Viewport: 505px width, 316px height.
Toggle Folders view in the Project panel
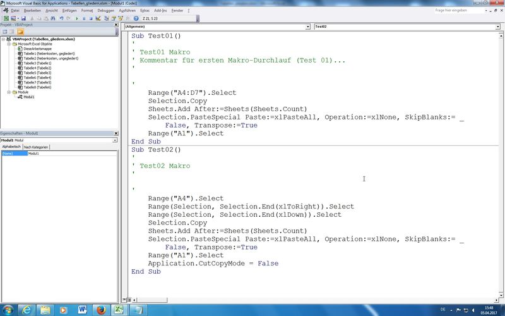pyautogui.click(x=20, y=31)
